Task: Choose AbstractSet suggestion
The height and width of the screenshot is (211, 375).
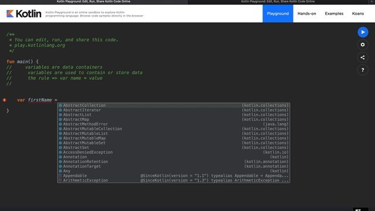Action: coord(173,148)
